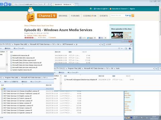Open the BROWSE menu

[x=63, y=16]
